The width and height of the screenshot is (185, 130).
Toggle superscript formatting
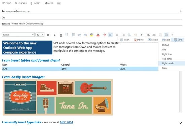[x=142, y=35]
